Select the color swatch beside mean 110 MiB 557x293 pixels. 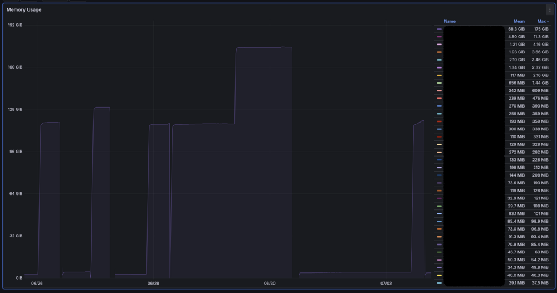pos(439,136)
